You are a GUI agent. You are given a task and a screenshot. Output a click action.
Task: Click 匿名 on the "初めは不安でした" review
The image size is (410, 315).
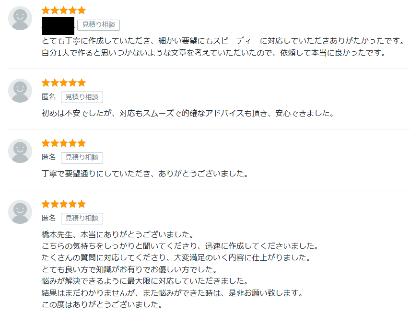click(x=49, y=97)
